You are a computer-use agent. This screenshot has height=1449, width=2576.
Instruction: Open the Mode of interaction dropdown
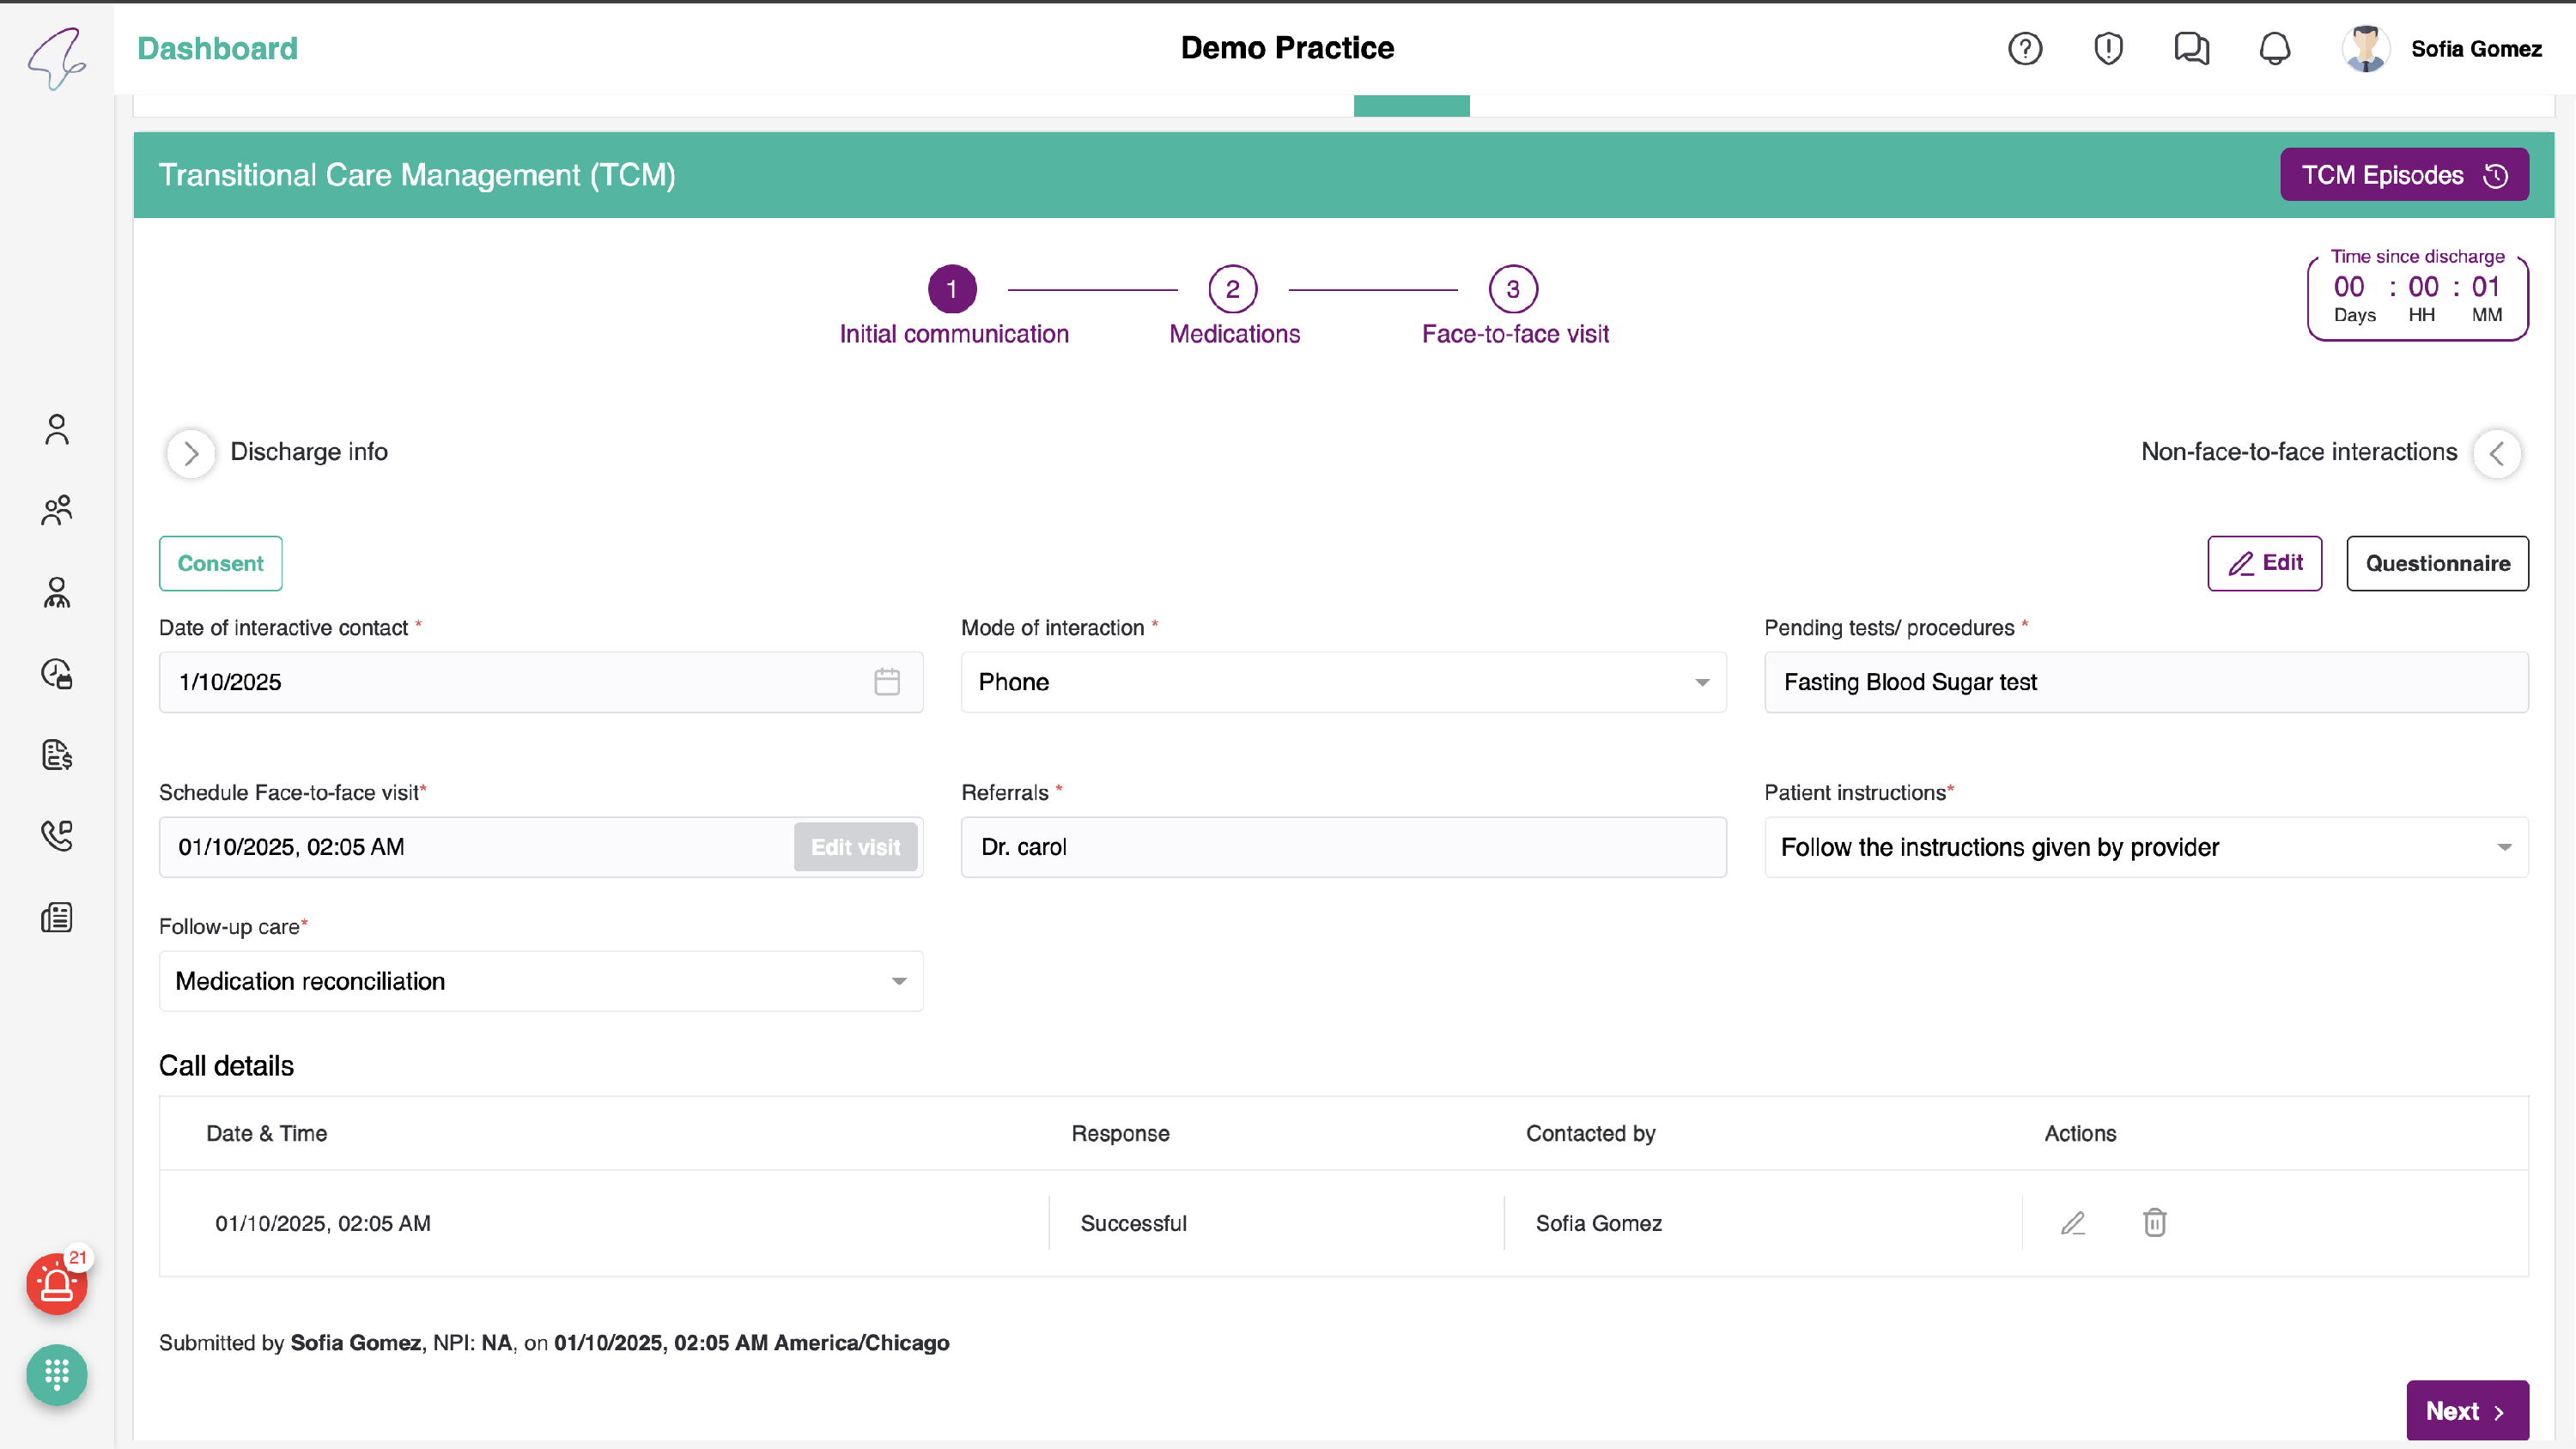click(1342, 682)
